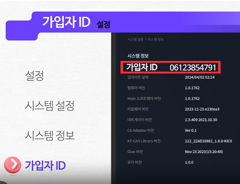The width and height of the screenshot is (240, 184).
Task: Select the value 2023-11-23 e230ea3
Action: click(202, 109)
